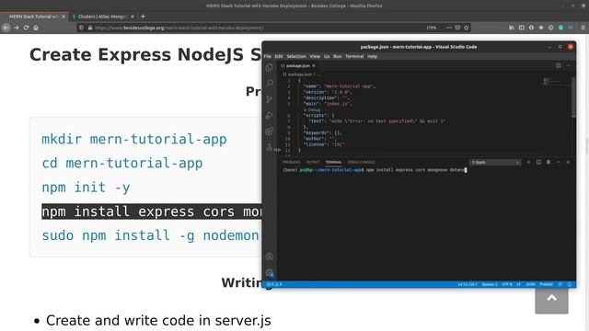Viewport: 589px width, 331px height.
Task: Maximize the terminal panel with the chevron icon
Action: [559, 162]
